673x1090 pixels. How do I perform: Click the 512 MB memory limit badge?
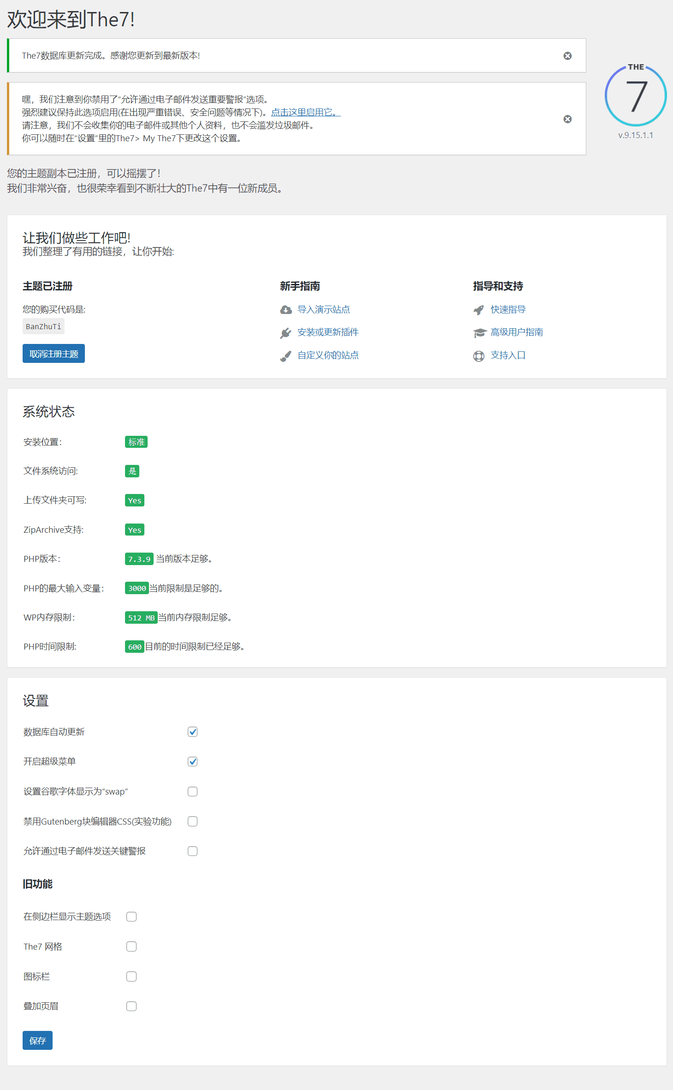(x=141, y=618)
